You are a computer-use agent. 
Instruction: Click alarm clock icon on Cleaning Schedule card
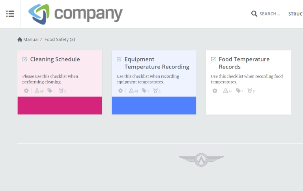(x=62, y=91)
